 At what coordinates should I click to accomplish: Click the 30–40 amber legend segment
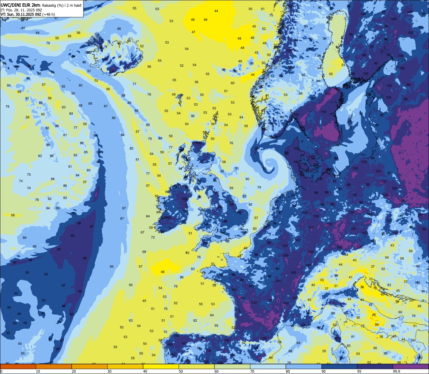click(x=125, y=367)
